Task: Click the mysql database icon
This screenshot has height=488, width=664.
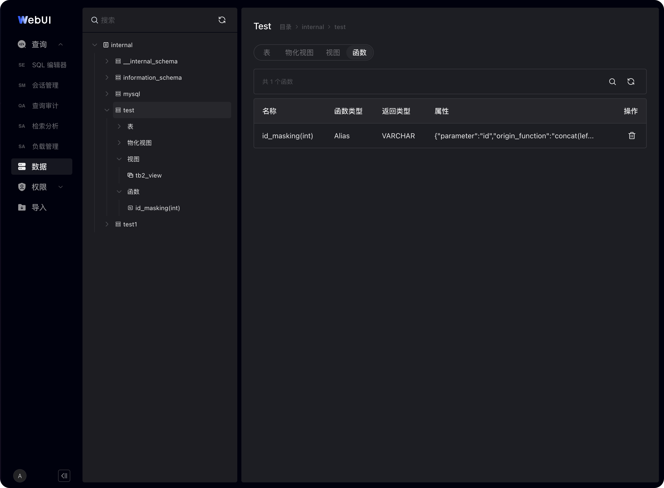Action: point(118,94)
